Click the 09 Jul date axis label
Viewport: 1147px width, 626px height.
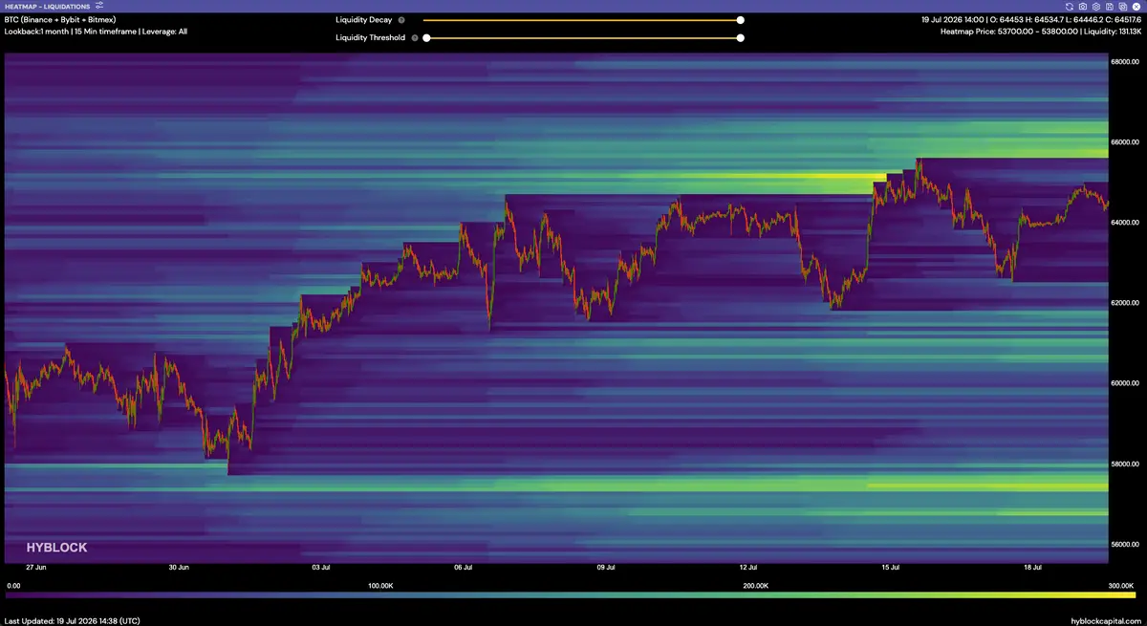click(x=605, y=567)
